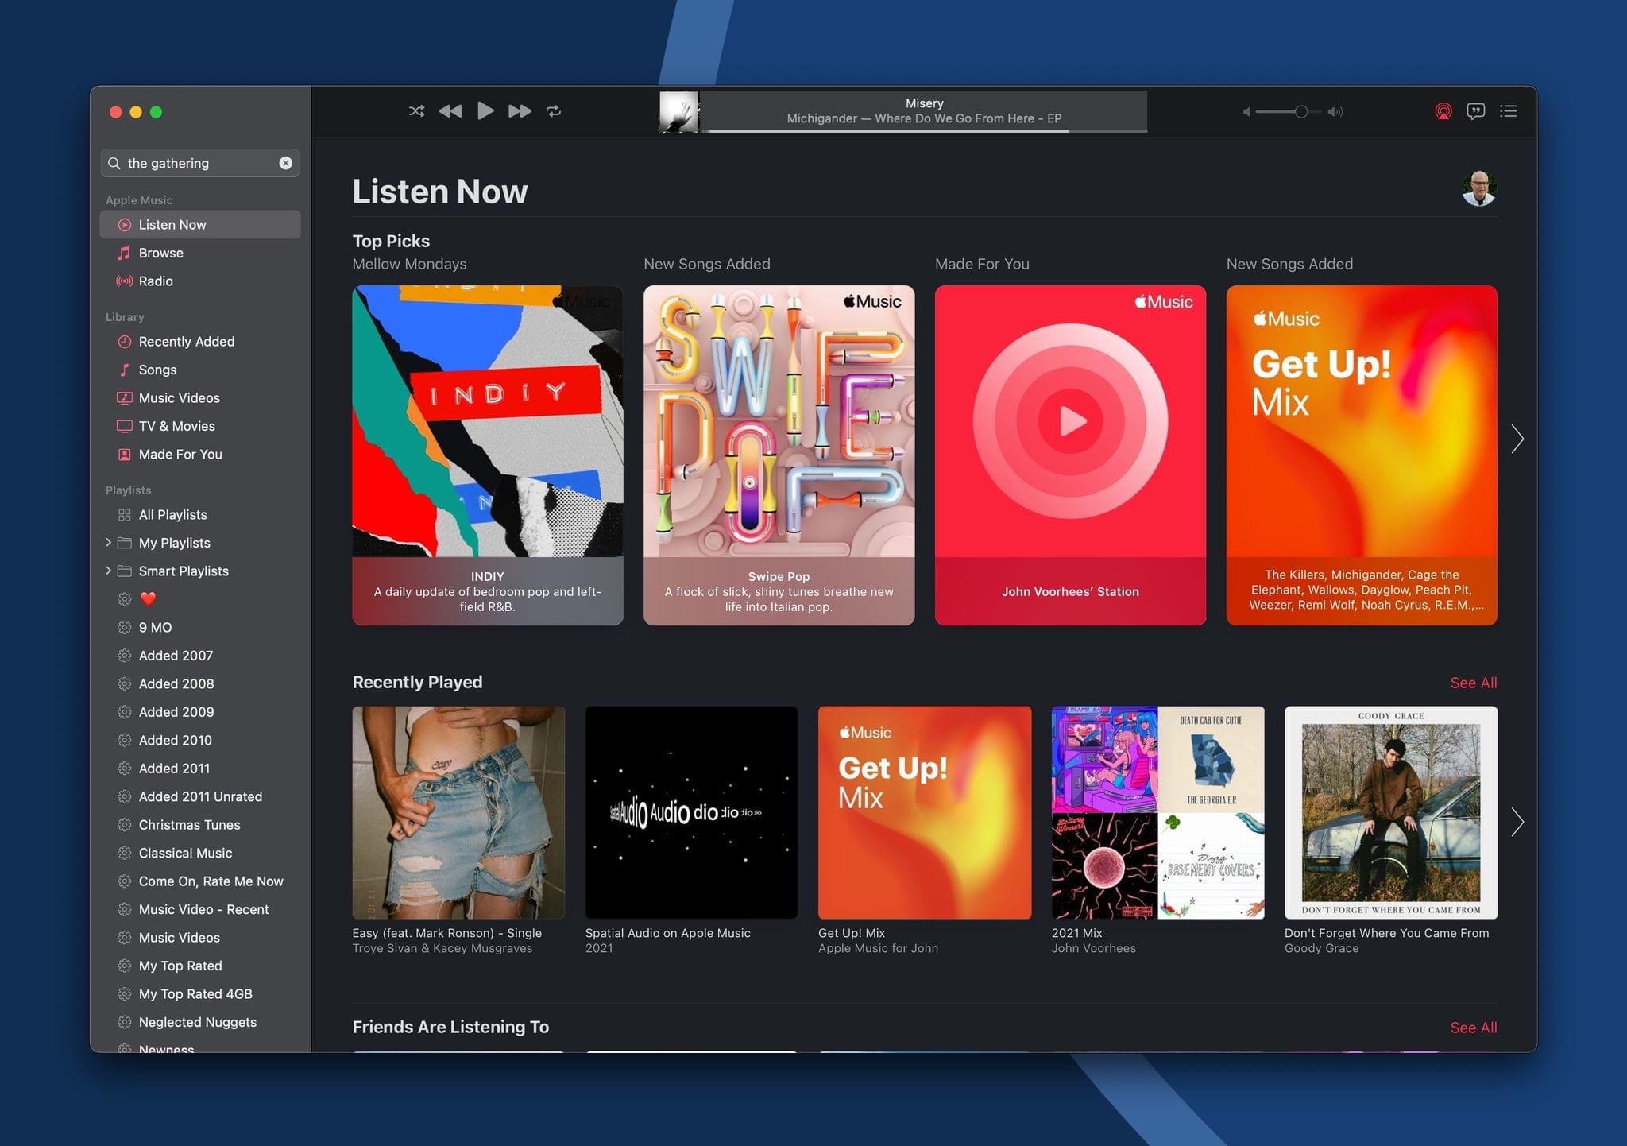Click the low volume speaker icon
This screenshot has height=1146, width=1627.
click(x=1246, y=112)
